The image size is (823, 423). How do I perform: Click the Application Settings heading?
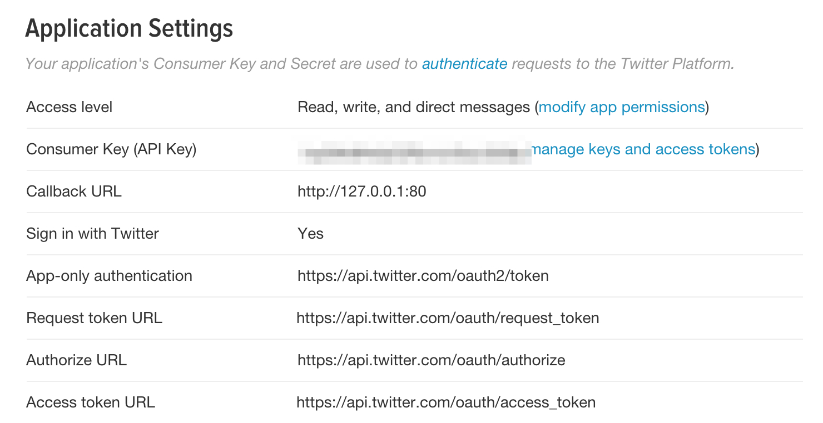[129, 29]
